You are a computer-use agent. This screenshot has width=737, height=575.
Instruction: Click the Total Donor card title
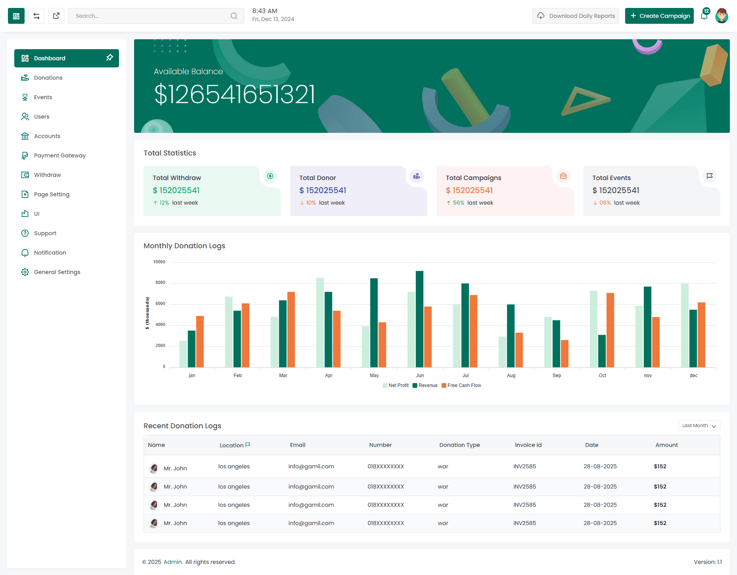[x=318, y=178]
